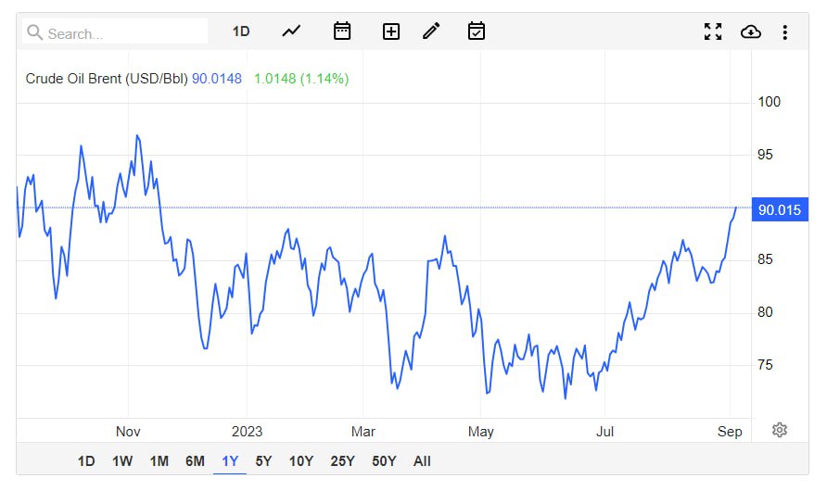Image resolution: width=827 pixels, height=491 pixels.
Task: Select the 5Y time range
Action: pos(263,461)
